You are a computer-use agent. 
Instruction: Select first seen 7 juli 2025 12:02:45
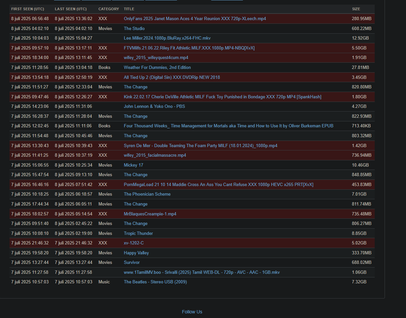pos(30,126)
